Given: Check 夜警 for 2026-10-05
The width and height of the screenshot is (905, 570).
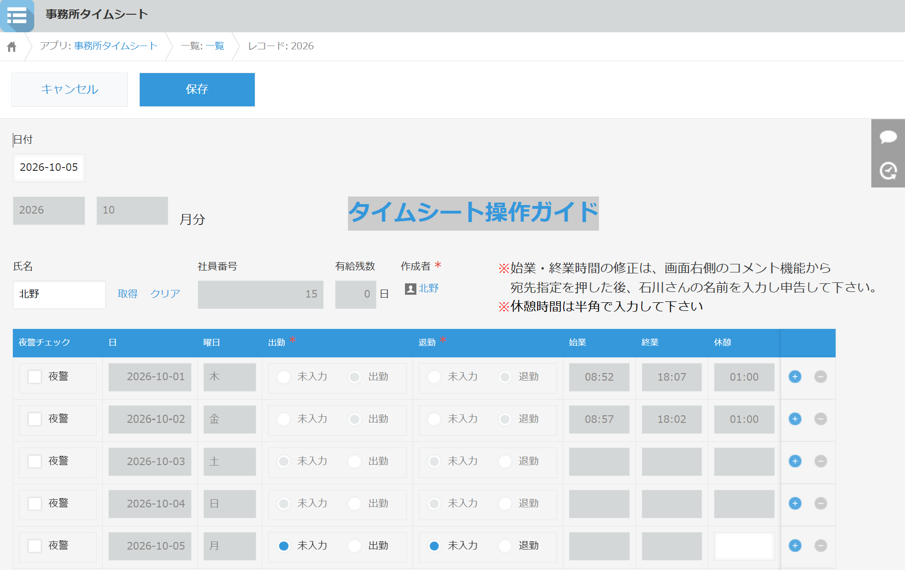Looking at the screenshot, I should tap(35, 546).
